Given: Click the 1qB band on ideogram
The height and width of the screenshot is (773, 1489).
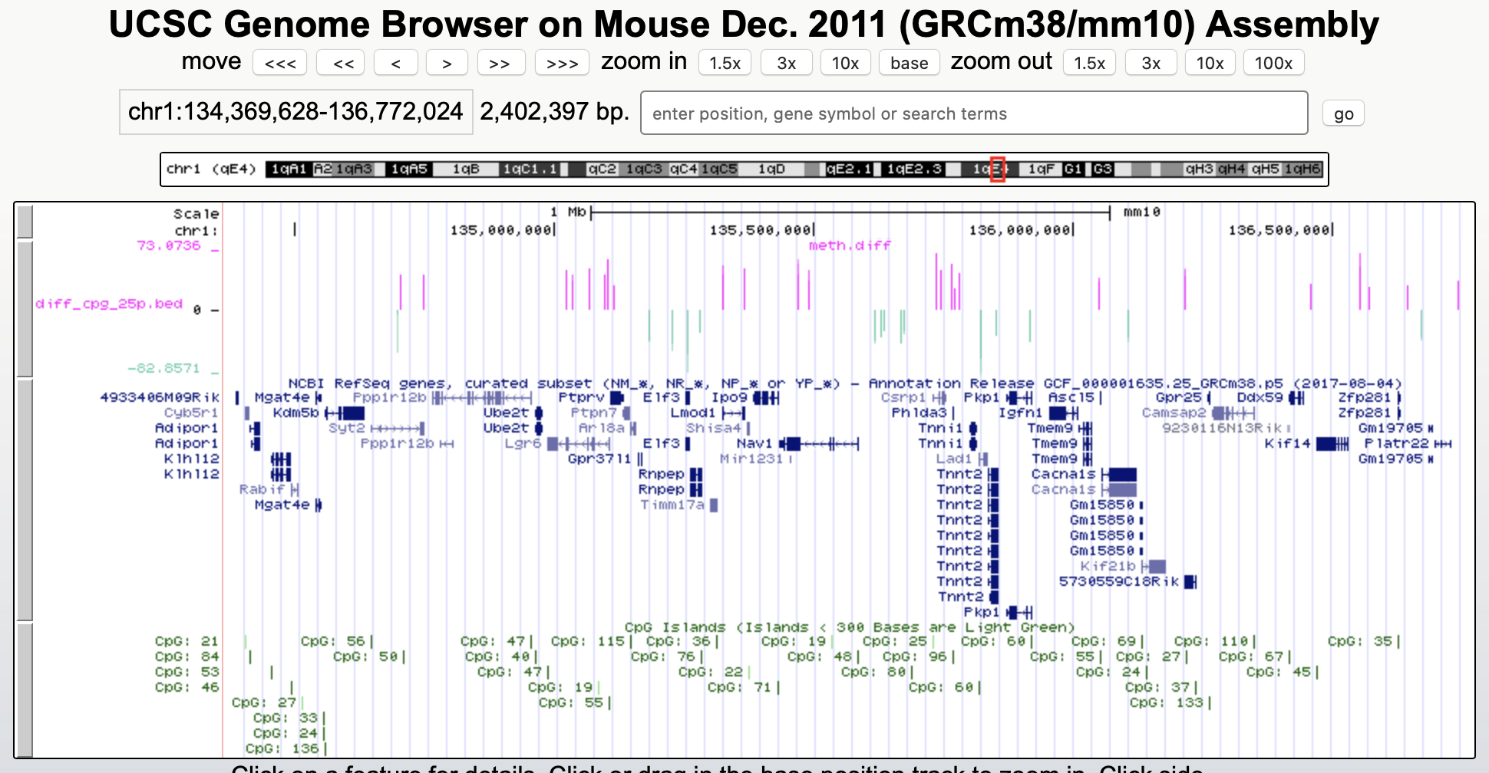Looking at the screenshot, I should coord(466,169).
